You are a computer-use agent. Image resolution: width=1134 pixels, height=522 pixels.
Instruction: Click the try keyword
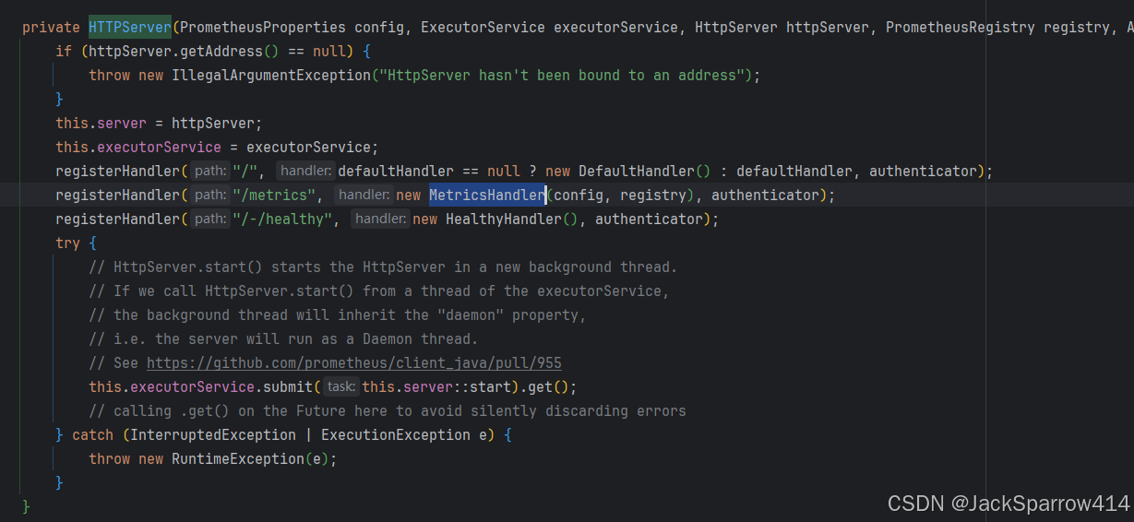(x=67, y=243)
